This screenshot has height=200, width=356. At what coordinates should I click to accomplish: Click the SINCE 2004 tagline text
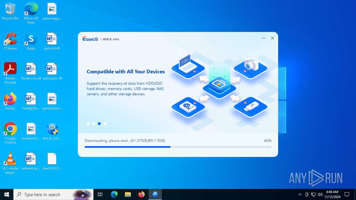pyautogui.click(x=111, y=39)
